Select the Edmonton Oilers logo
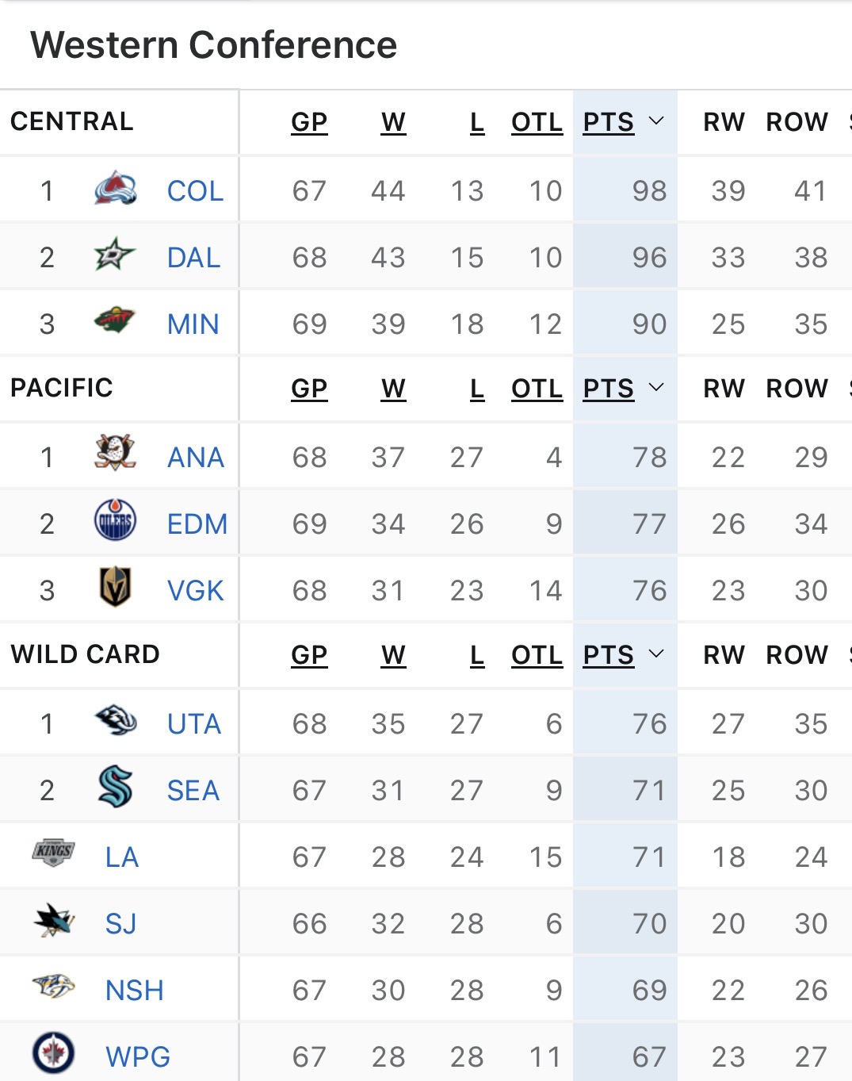Viewport: 852px width, 1081px height. [115, 521]
